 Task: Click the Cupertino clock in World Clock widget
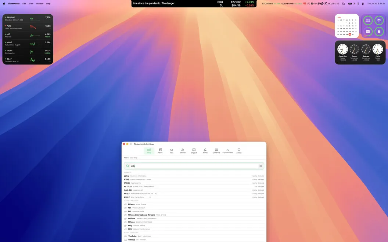click(342, 49)
